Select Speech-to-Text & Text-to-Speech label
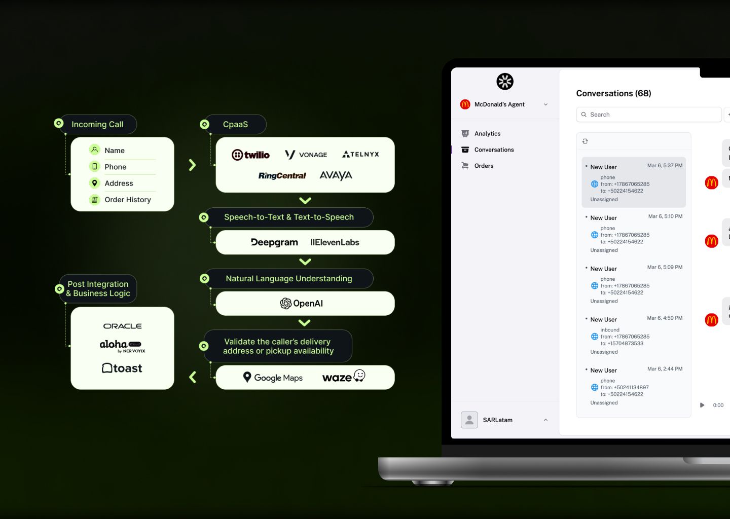This screenshot has width=730, height=519. (x=289, y=217)
